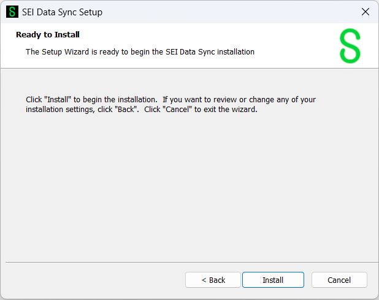
Task: Select the "Ready to Install" heading
Action: (x=48, y=35)
